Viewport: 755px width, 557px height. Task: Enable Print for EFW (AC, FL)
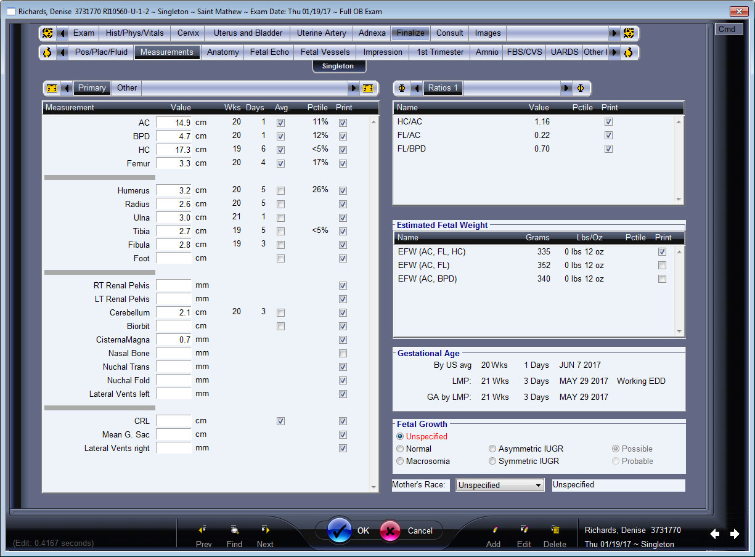click(x=663, y=266)
